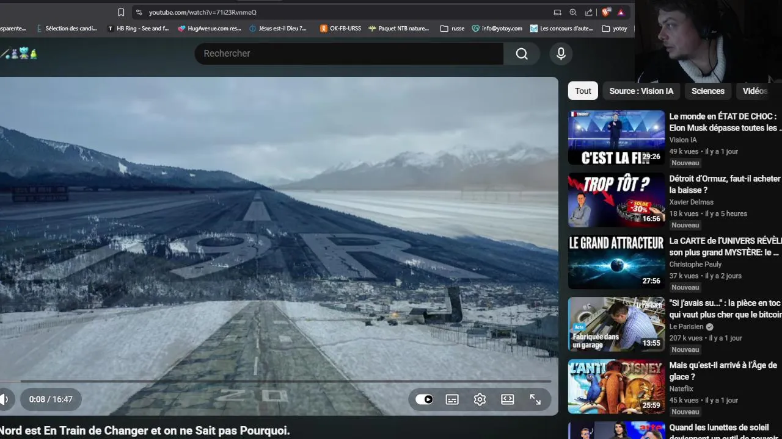Seek on the video progress bar

(x=276, y=382)
